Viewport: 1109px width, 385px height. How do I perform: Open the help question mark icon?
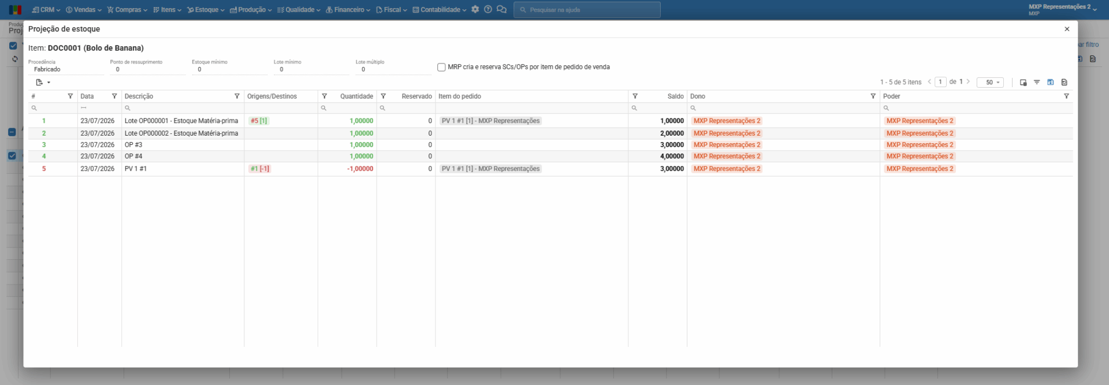click(x=488, y=9)
